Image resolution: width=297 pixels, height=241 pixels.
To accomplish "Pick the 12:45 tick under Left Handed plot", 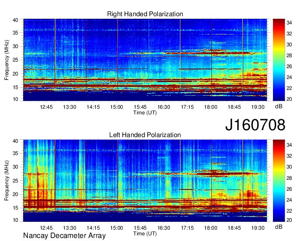I will point(46,228).
